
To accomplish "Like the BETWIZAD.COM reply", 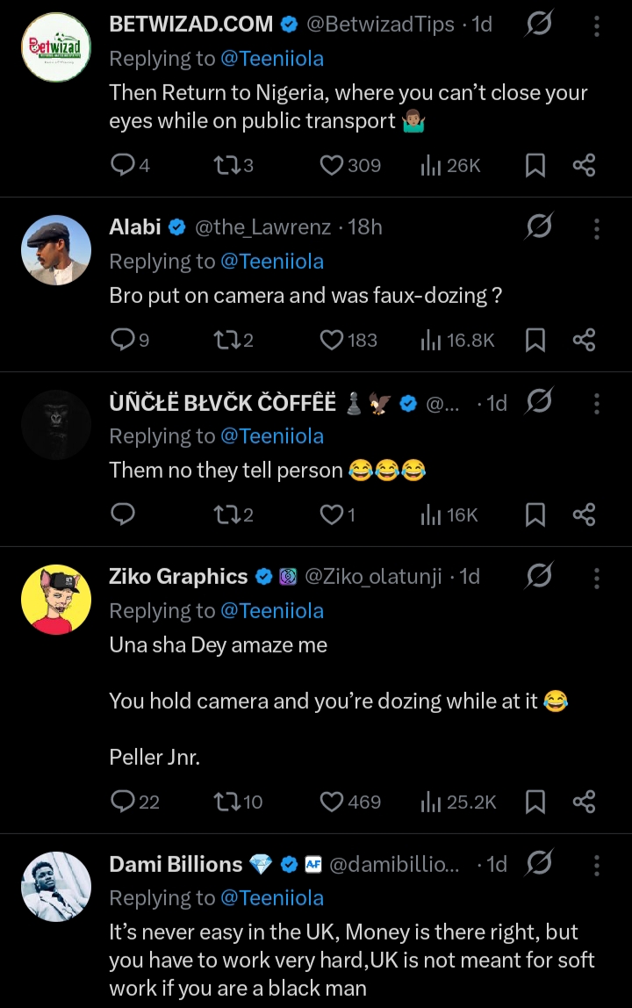I will click(331, 165).
